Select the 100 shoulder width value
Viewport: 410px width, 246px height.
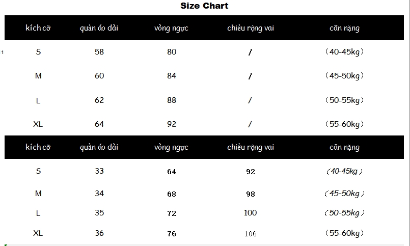(x=251, y=213)
